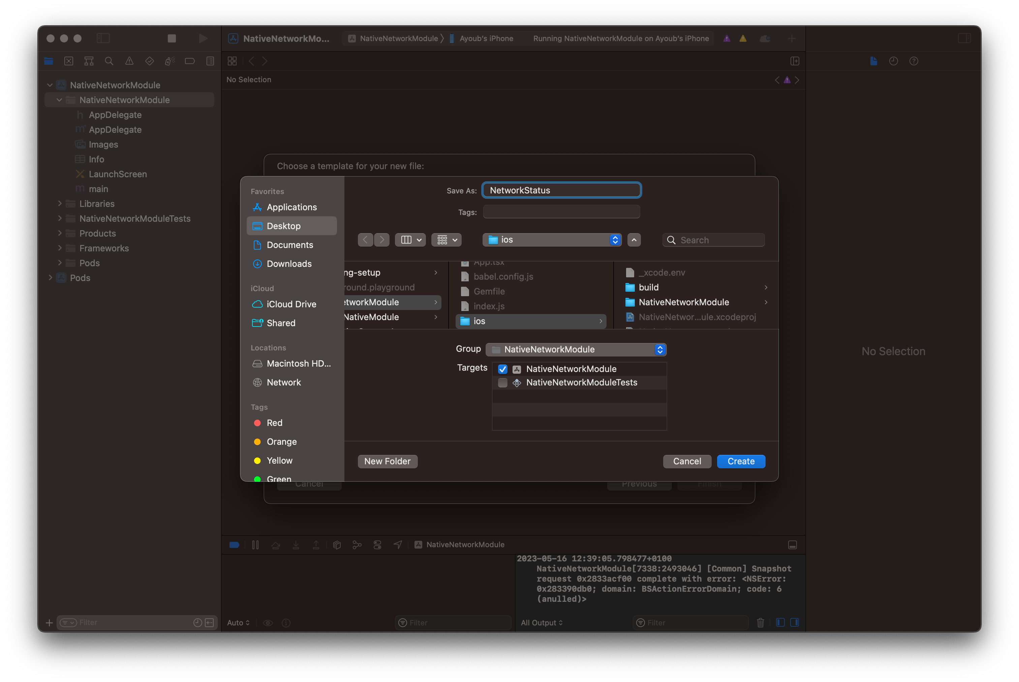Open the grouping options dropdown
Image resolution: width=1019 pixels, height=682 pixels.
[x=446, y=240]
